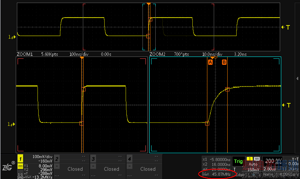Click the trigger position triangle atop main waveform
300x179 pixels.
148,4
